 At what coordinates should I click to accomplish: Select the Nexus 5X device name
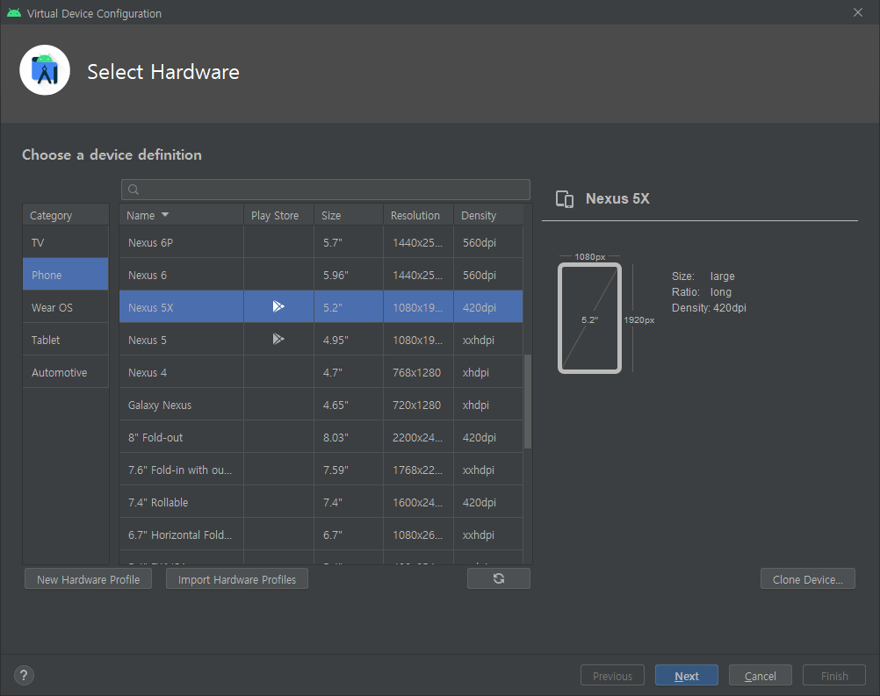click(150, 307)
